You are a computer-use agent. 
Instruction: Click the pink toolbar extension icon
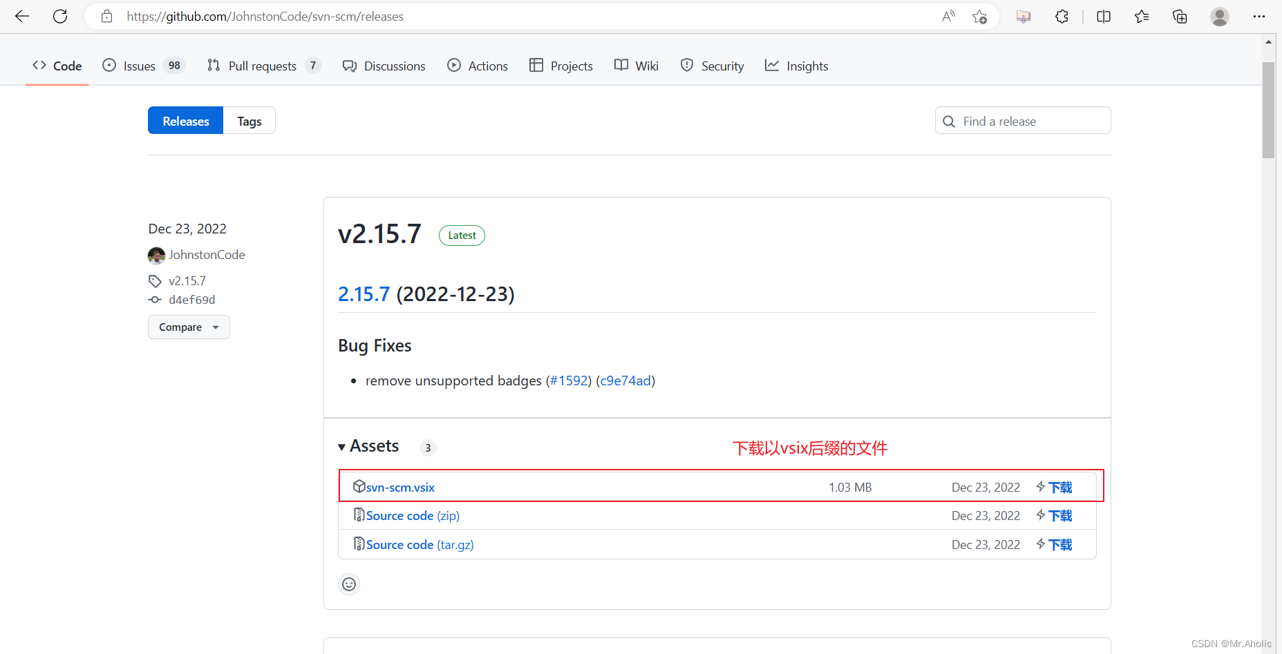(1024, 17)
